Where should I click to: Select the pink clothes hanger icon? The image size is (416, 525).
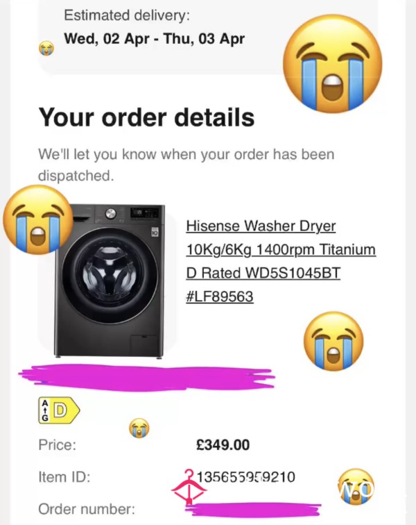click(189, 487)
